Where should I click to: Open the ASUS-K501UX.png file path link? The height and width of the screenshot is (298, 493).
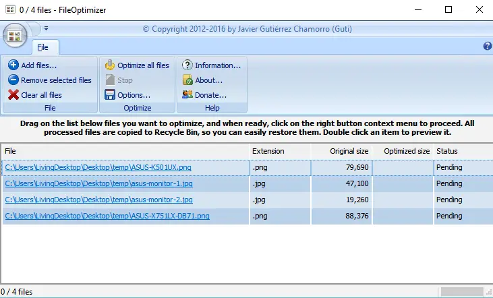tap(98, 167)
